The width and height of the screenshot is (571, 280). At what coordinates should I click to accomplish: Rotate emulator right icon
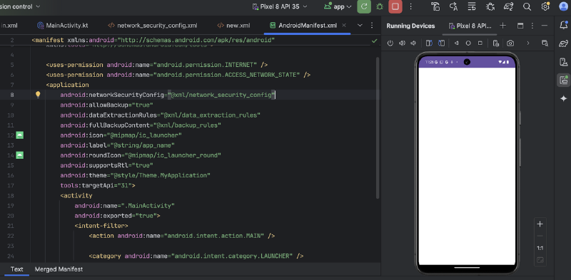(x=441, y=43)
